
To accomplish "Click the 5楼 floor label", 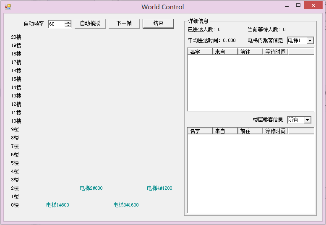I will point(15,163).
